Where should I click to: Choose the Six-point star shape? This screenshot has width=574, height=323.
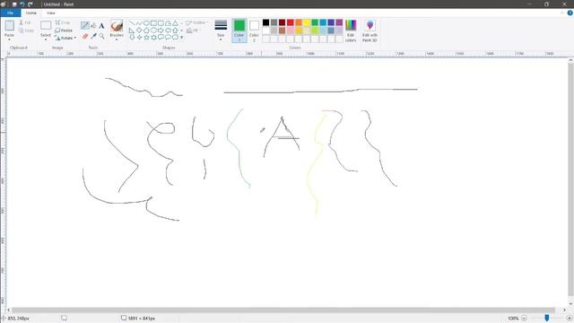tap(153, 37)
